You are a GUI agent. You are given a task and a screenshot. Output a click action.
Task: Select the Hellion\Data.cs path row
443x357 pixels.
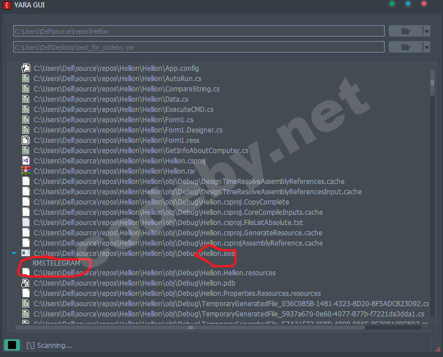(x=111, y=99)
